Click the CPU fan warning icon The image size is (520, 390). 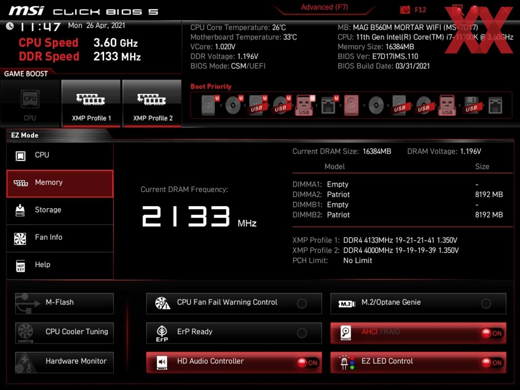(162, 303)
